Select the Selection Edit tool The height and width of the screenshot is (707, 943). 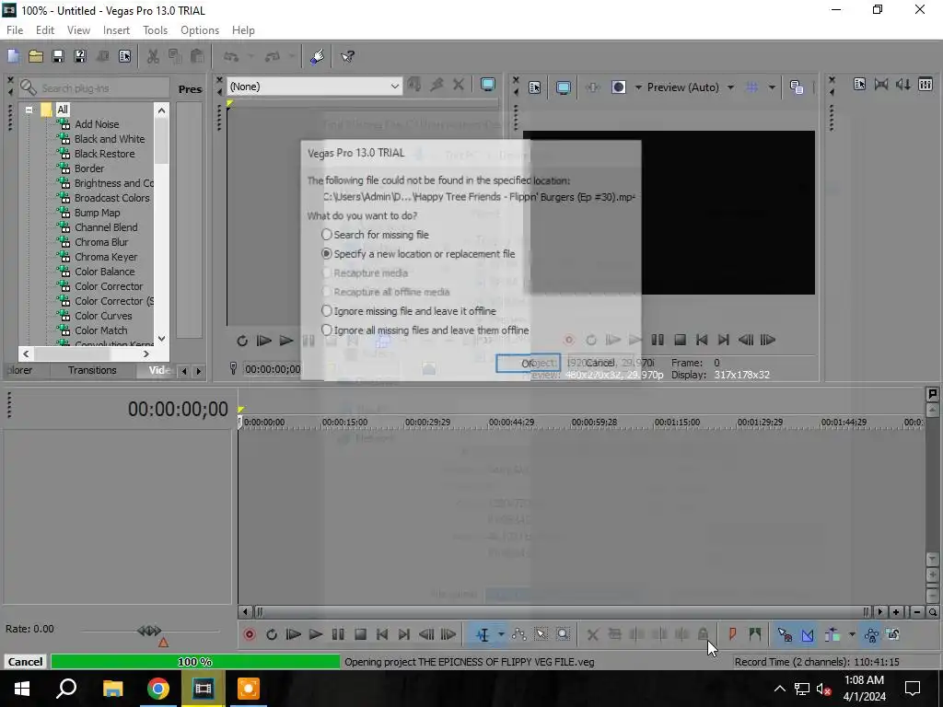(541, 634)
